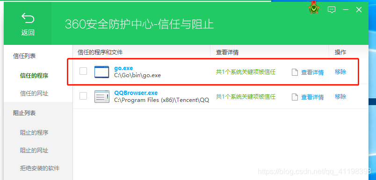376x180 pixels.
Task: Open 阻止的网址 list
Action: pyautogui.click(x=34, y=151)
